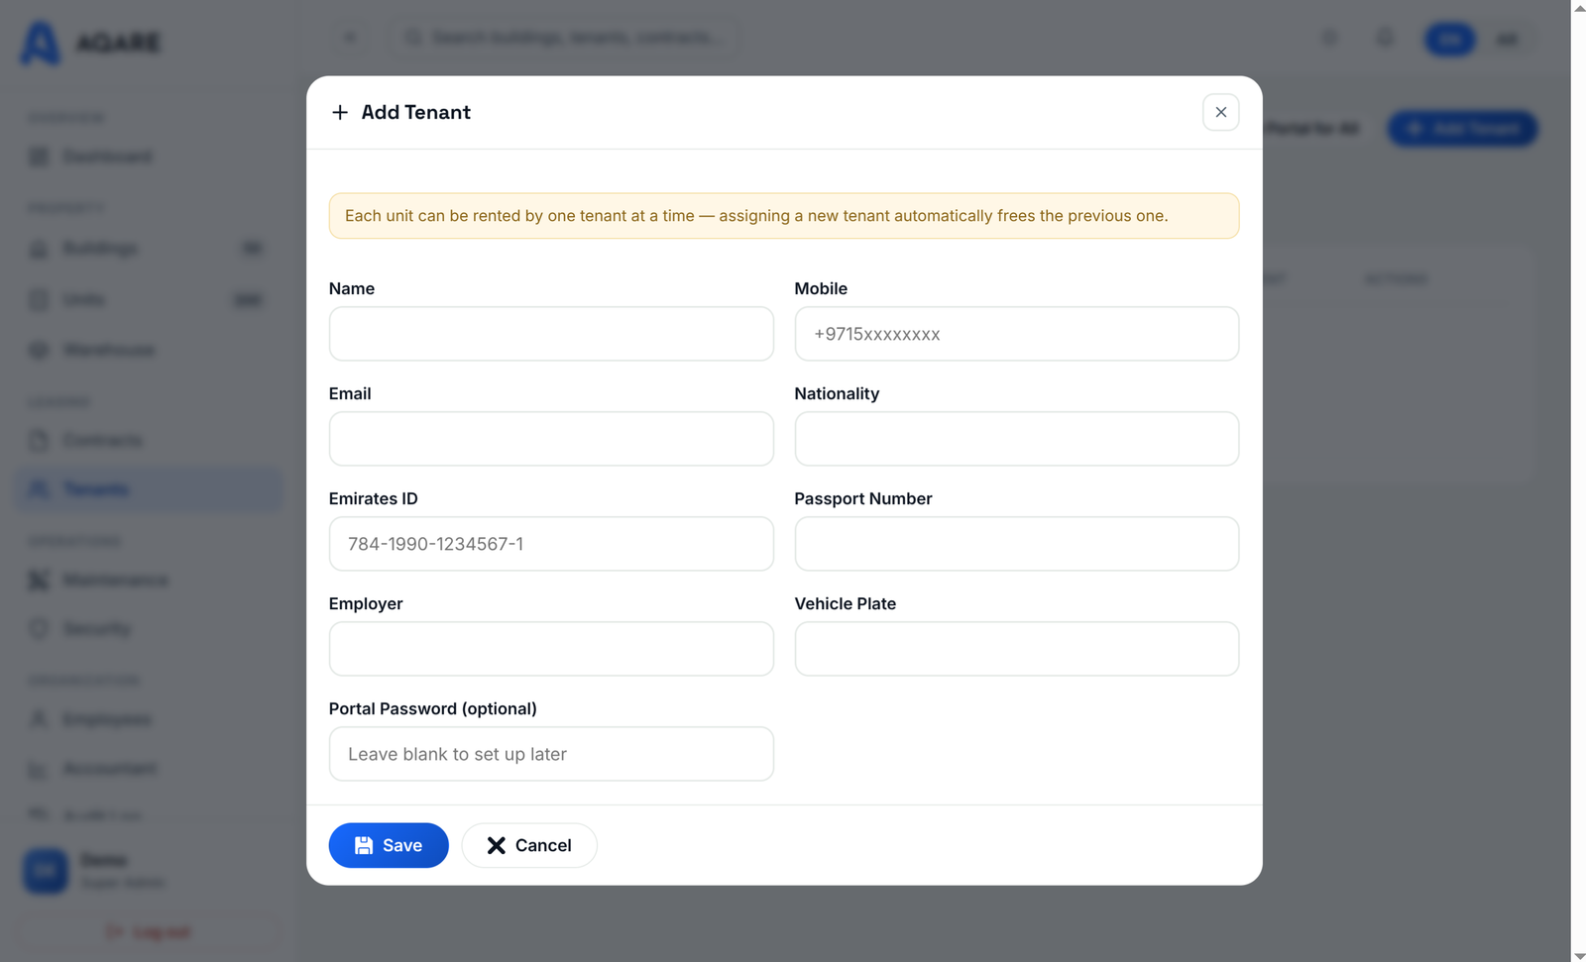Open Maintenance in the background sidebar

(149, 580)
